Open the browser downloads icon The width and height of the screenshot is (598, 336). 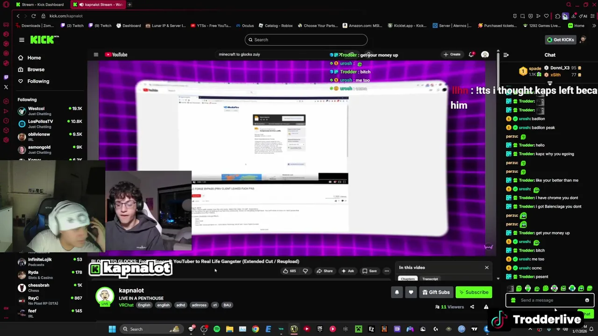(573, 16)
